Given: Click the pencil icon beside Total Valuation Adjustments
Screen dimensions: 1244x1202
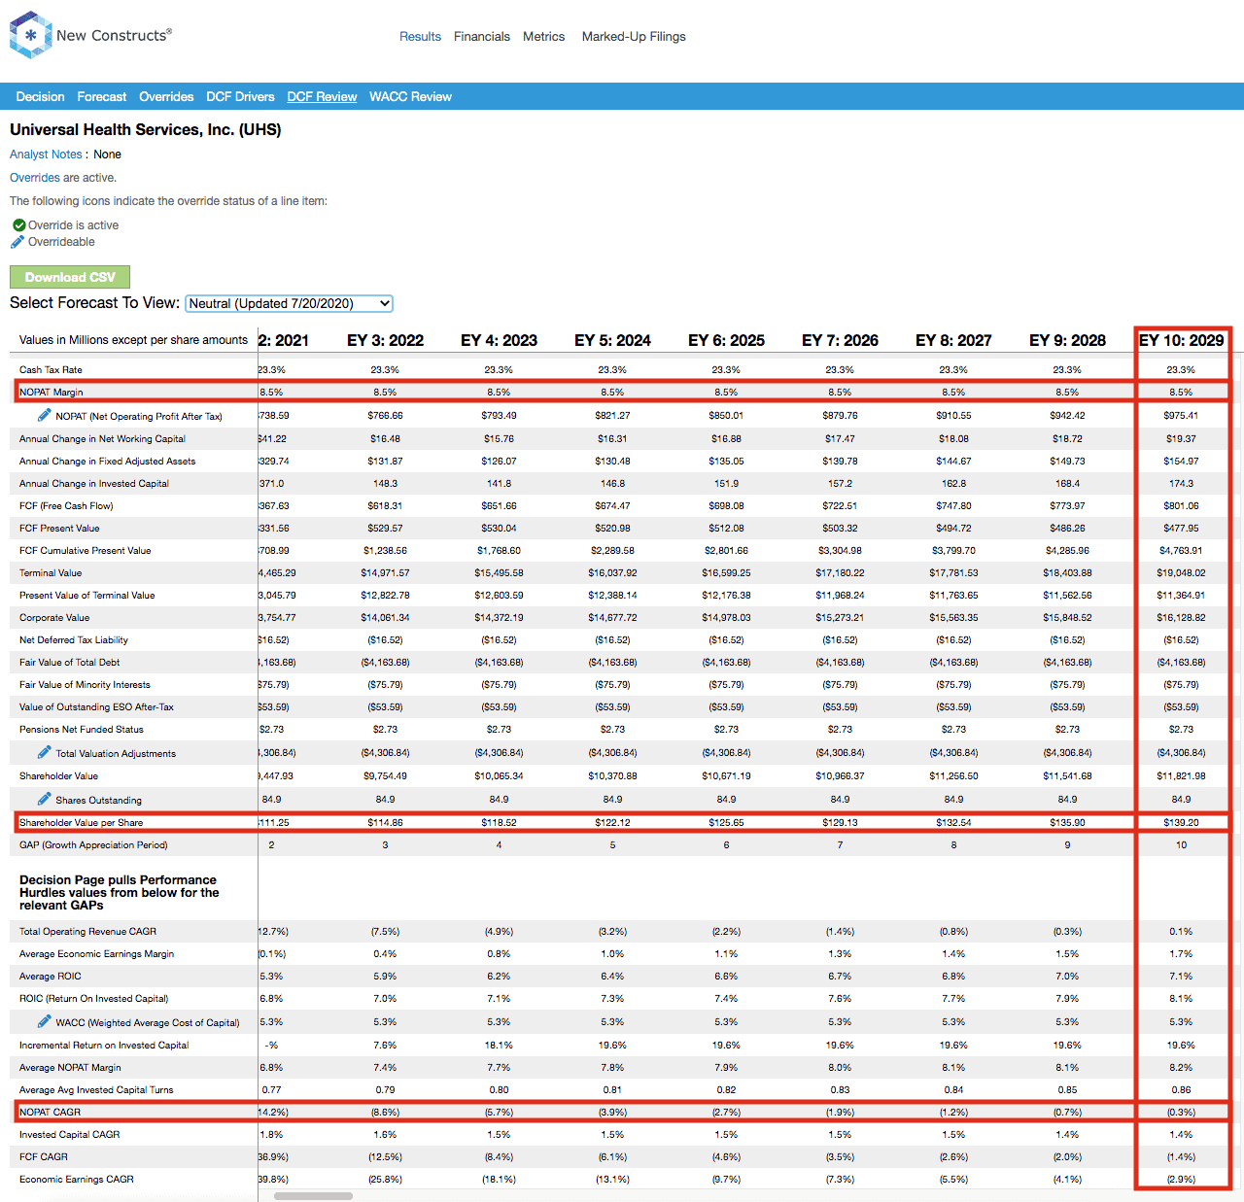Looking at the screenshot, I should (x=45, y=752).
